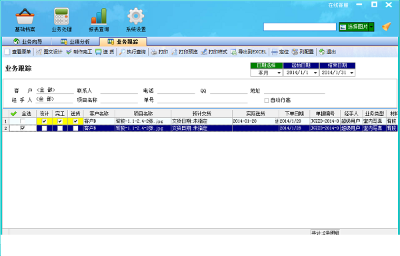Toggle the row 2 全选 checkbox
The width and height of the screenshot is (400, 256).
click(23, 128)
